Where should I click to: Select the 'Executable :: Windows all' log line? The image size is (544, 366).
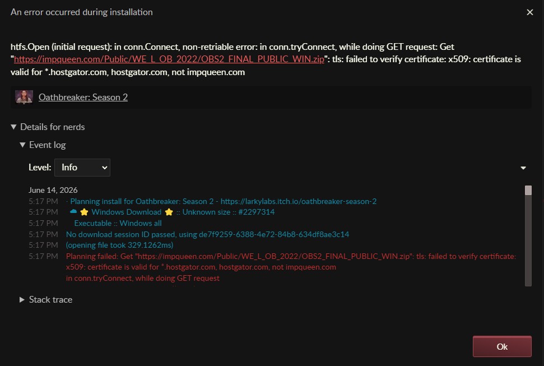pyautogui.click(x=118, y=223)
